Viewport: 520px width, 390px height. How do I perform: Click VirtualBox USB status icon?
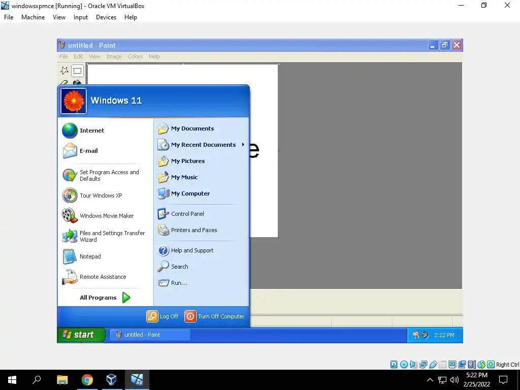click(433, 365)
